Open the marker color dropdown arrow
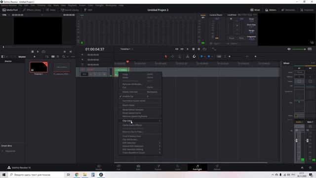Screen dimensions: 316x178 pyautogui.click(x=212, y=56)
